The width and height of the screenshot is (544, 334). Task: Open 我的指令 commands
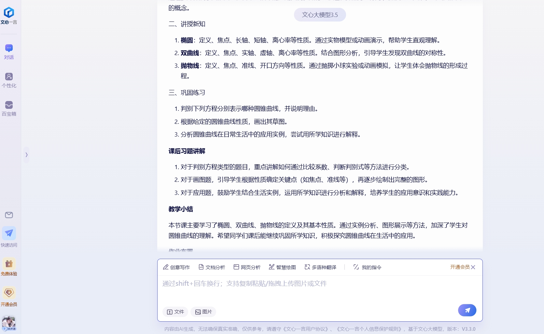pyautogui.click(x=367, y=267)
